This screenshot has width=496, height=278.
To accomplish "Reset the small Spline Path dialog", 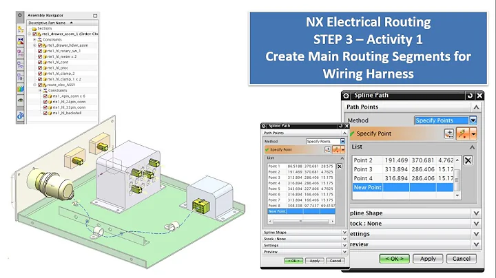I will (341, 126).
